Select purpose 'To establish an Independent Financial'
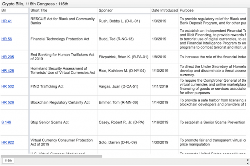 pos(212,39)
